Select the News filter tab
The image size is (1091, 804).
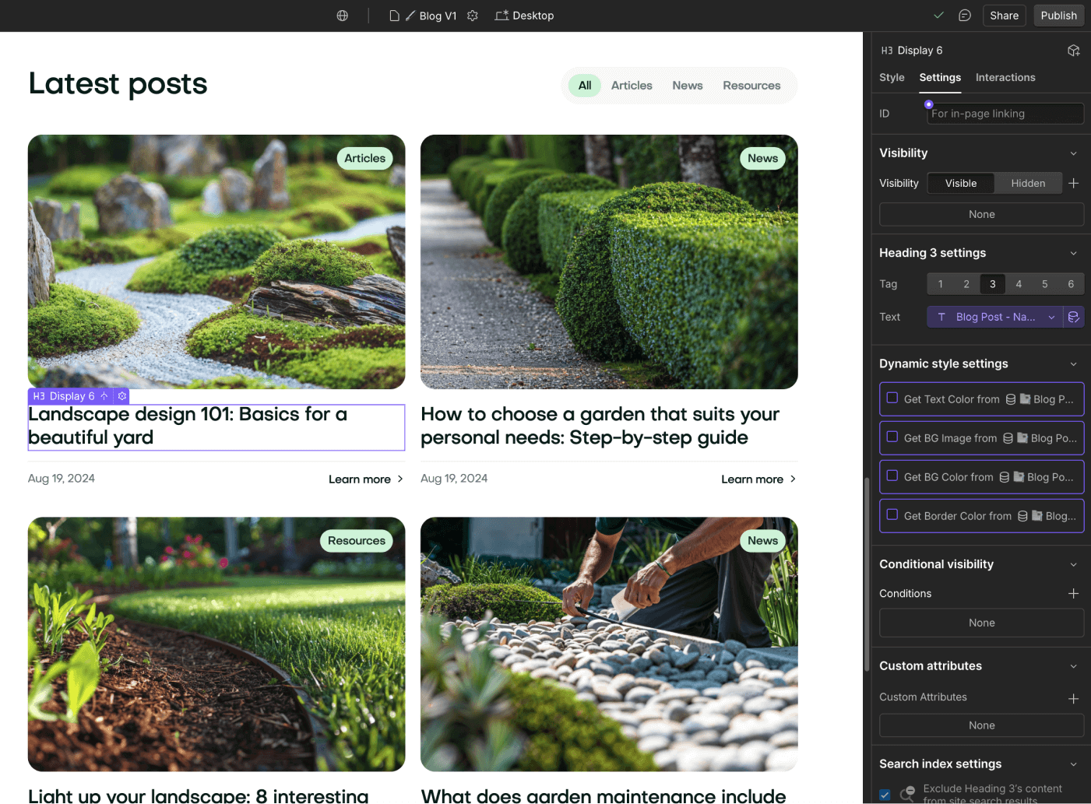tap(687, 85)
